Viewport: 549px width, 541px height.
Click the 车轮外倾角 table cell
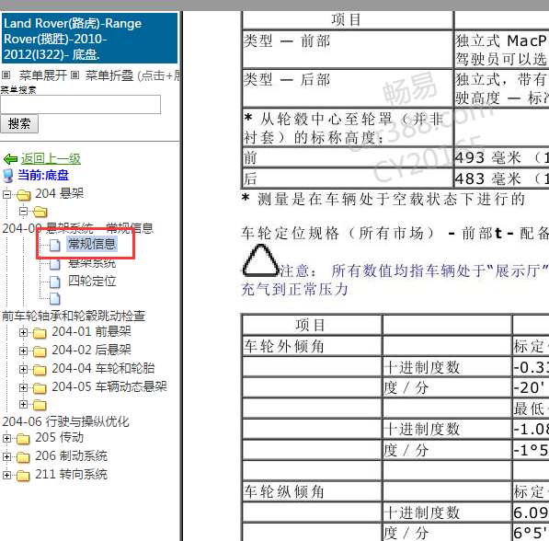tap(312, 347)
